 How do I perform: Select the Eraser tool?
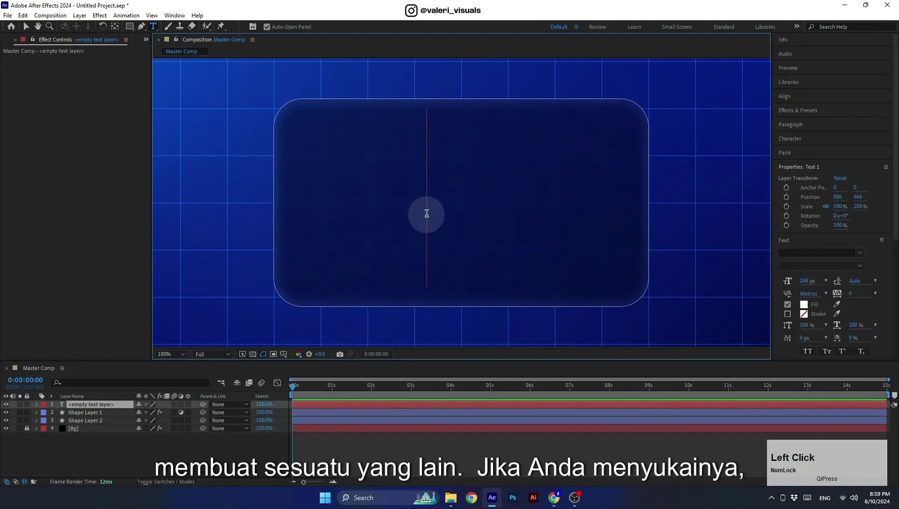pos(192,27)
